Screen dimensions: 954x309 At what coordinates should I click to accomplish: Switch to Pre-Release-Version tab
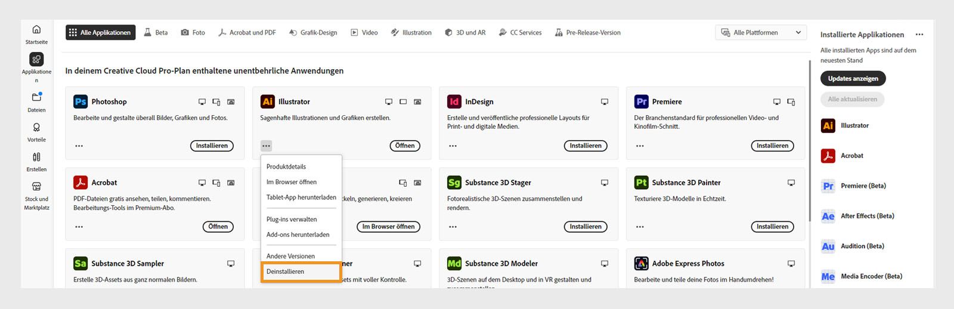(x=587, y=32)
